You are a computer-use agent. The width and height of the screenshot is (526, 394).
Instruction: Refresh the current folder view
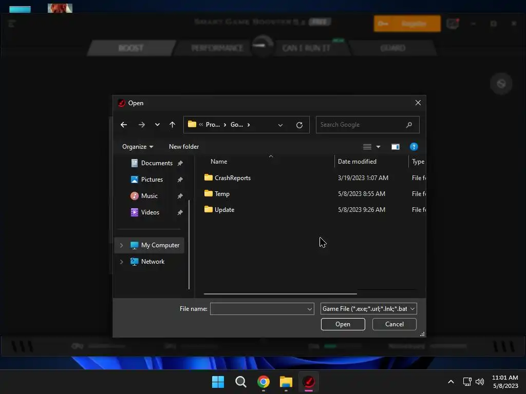point(299,125)
